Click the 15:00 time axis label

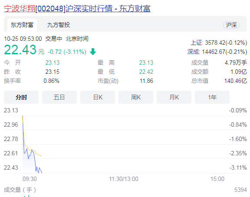217,179
